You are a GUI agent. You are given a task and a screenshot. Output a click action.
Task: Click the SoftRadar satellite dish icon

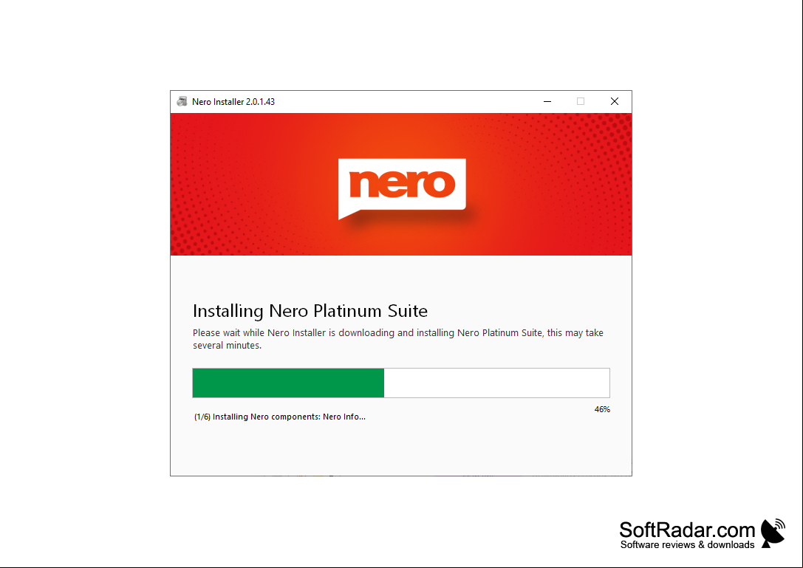tap(773, 533)
